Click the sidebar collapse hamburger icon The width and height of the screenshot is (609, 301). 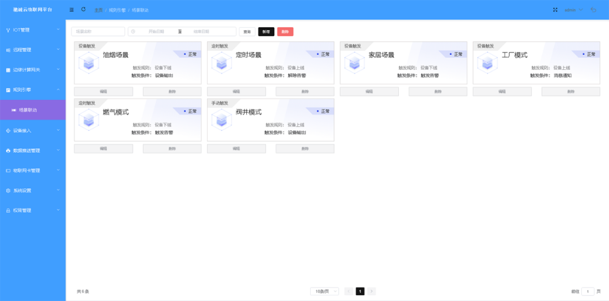point(72,10)
